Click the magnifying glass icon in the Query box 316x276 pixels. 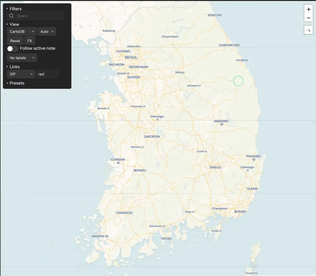pyautogui.click(x=11, y=16)
